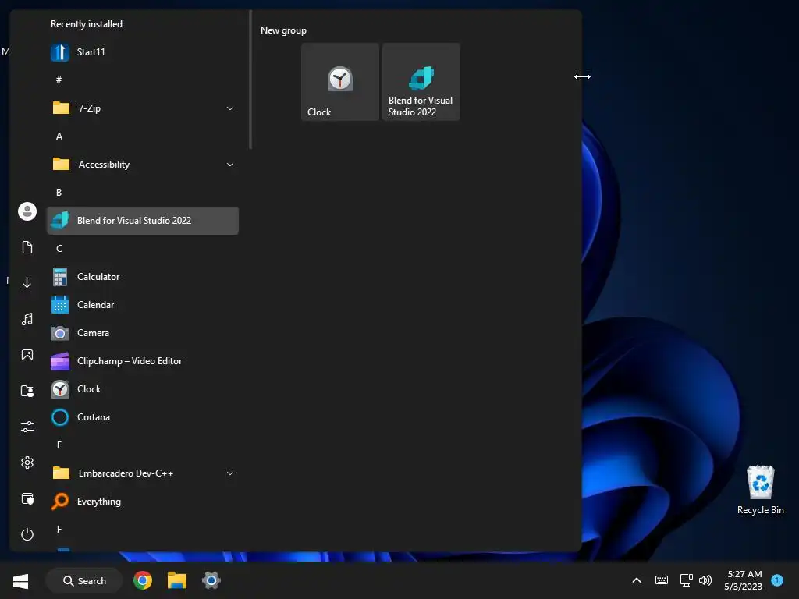
Task: Show hidden tray icons chevron
Action: point(637,580)
